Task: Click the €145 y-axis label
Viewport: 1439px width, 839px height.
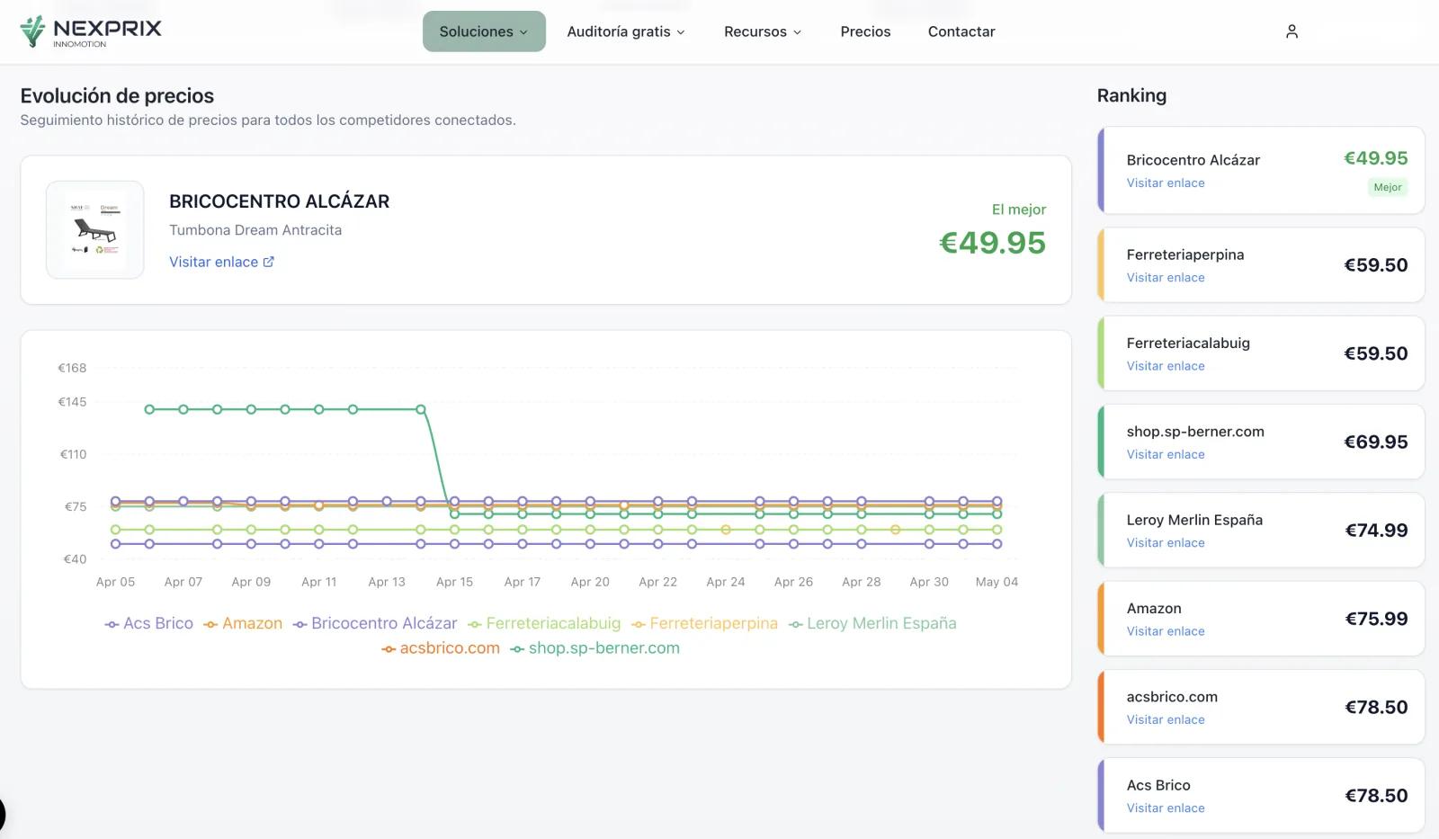Action: coord(72,402)
